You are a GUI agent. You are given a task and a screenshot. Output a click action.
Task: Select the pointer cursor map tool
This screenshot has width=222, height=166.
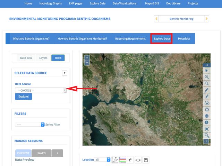207,71
